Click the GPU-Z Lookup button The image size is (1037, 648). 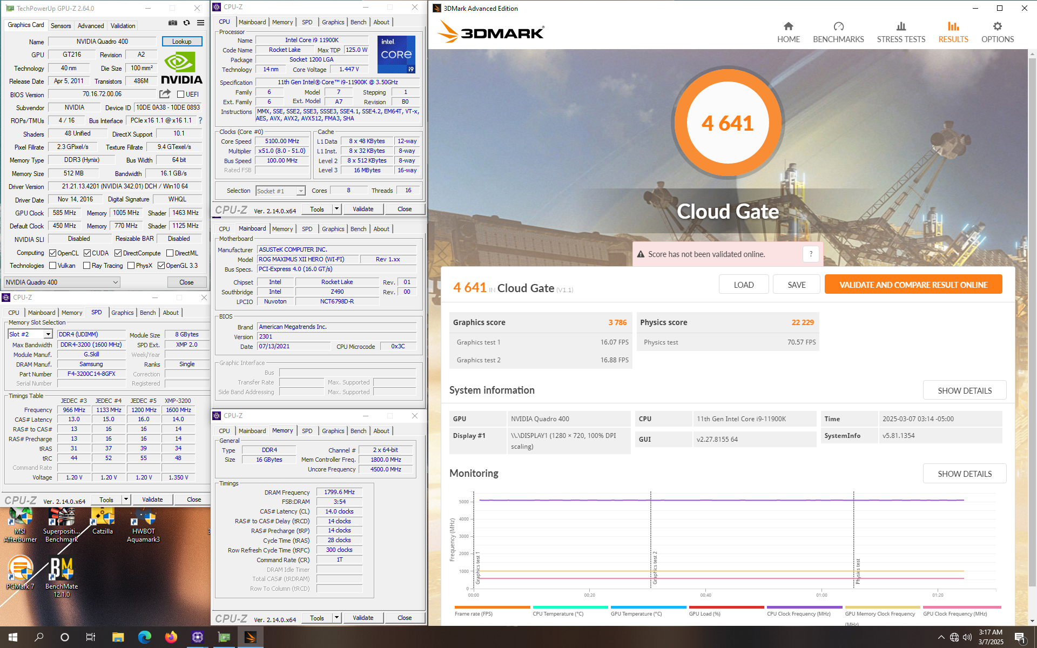point(181,42)
